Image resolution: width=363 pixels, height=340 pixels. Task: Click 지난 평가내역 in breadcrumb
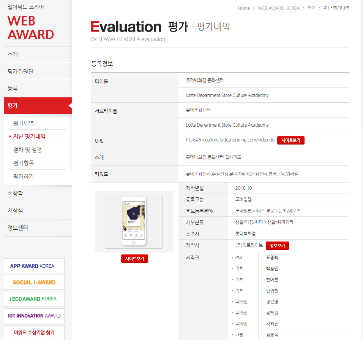[336, 8]
